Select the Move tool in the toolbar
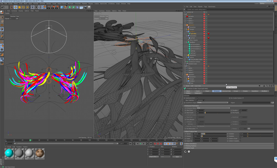 coord(16,7)
